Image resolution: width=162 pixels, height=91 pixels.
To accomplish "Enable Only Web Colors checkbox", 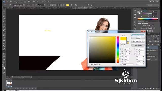I will pos(90,64).
